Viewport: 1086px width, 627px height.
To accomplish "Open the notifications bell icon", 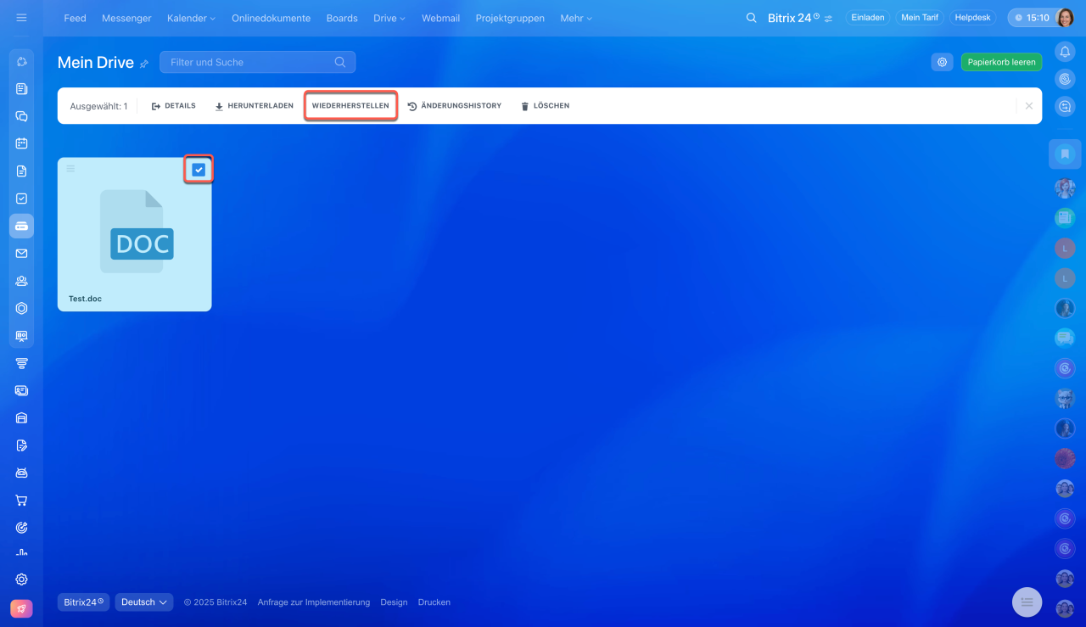I will click(1065, 52).
